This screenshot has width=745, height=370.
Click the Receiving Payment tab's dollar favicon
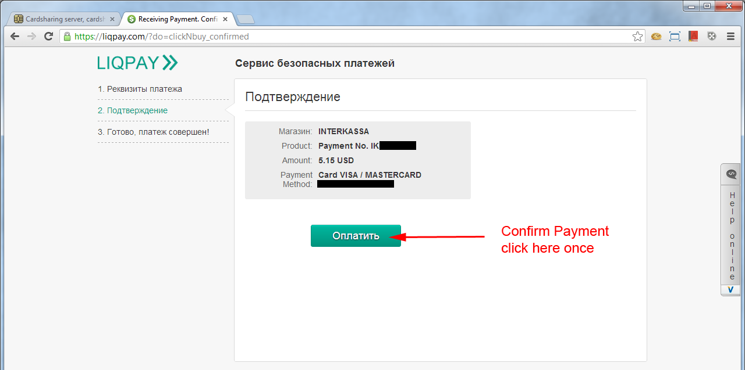tap(132, 19)
